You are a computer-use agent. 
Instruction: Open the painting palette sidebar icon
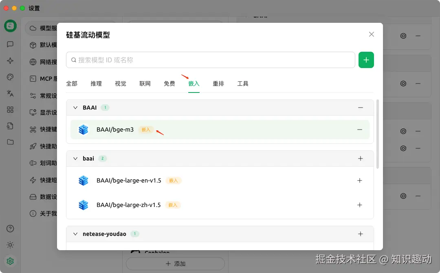10,77
